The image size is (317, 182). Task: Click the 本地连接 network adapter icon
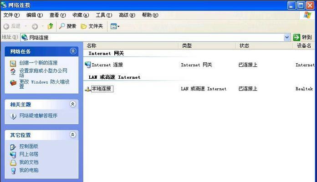[88, 89]
